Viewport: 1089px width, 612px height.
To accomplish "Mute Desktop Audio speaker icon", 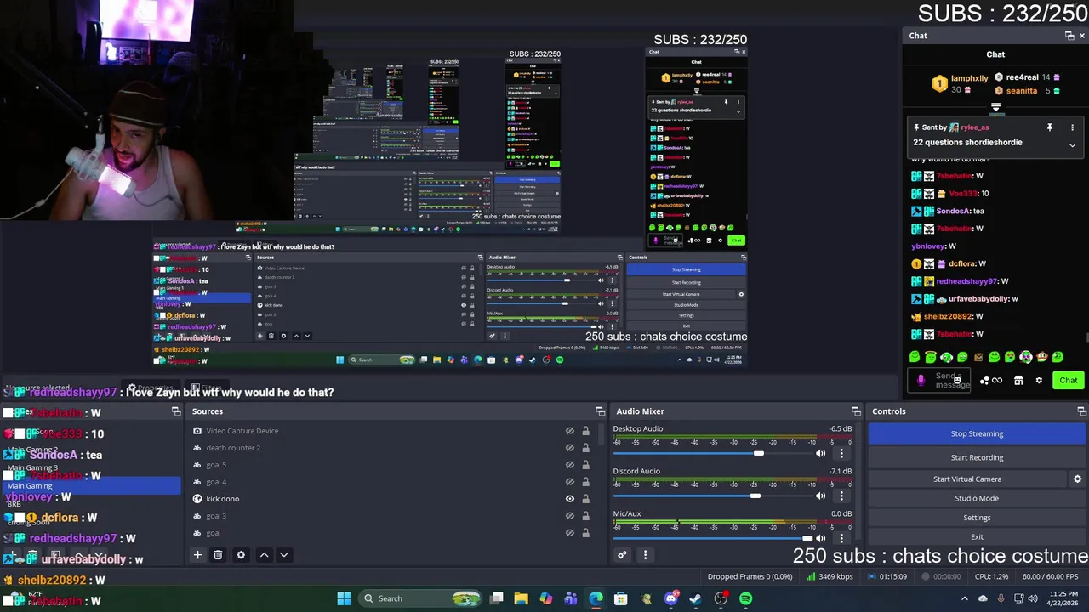I will [x=821, y=453].
